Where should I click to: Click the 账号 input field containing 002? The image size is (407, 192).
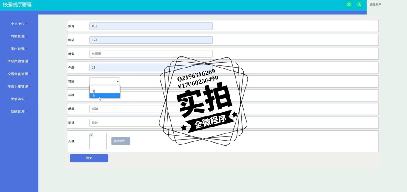coord(151,26)
